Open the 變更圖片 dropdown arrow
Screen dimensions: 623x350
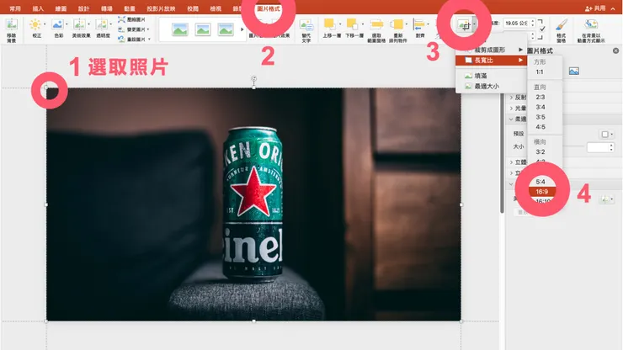click(x=148, y=29)
